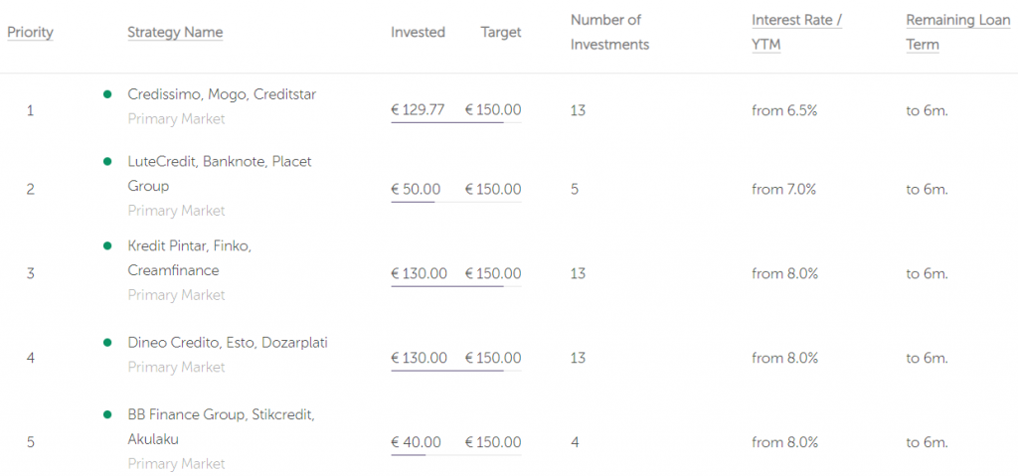This screenshot has width=1018, height=476.
Task: Click green status dot for BB Finance strategy
Action: pos(107,414)
